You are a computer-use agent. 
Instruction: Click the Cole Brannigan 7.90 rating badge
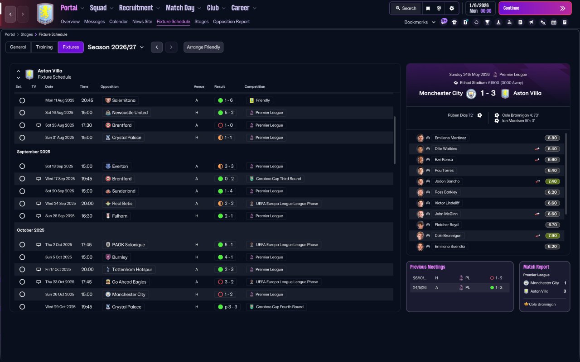click(x=552, y=236)
